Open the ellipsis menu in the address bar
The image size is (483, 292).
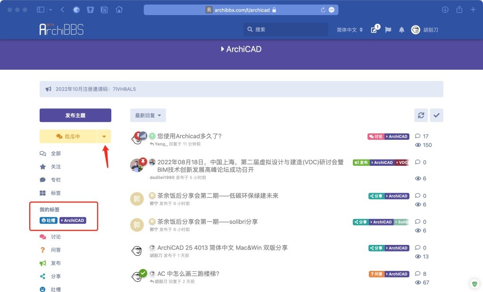click(332, 10)
